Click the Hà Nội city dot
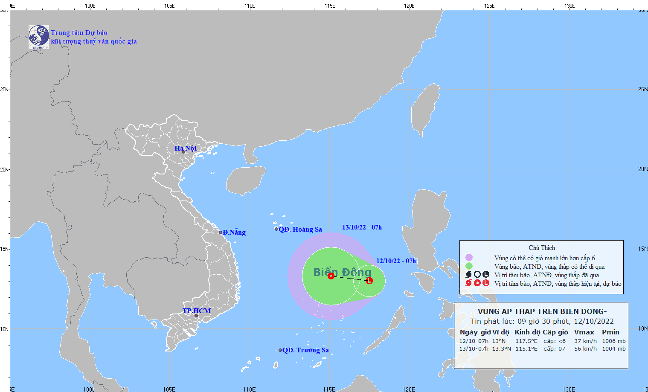648x392 pixels. click(183, 152)
